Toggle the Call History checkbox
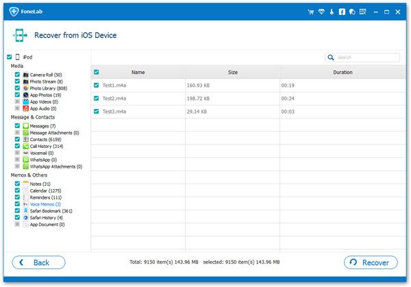Screen dimensions: 411x287 click(17, 146)
